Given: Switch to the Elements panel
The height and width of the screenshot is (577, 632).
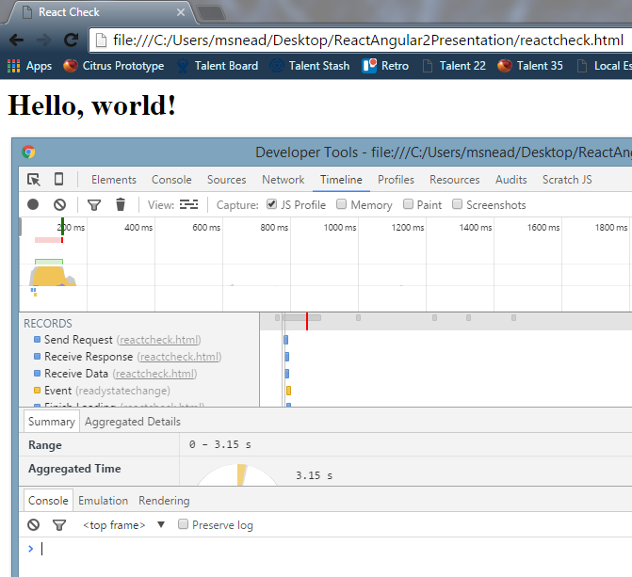Looking at the screenshot, I should (114, 180).
